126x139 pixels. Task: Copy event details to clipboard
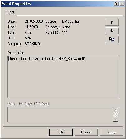pyautogui.click(x=112, y=39)
